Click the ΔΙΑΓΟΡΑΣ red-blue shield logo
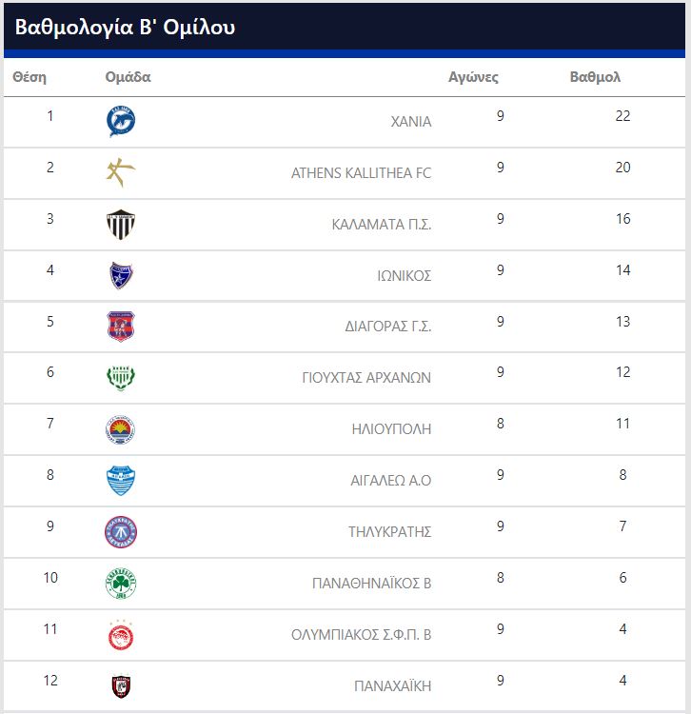691x714 pixels. point(121,327)
